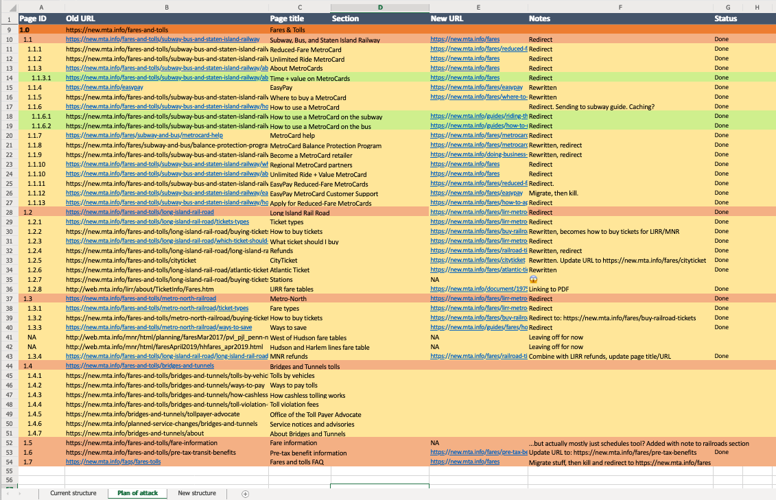
Task: Click the Page title header cell
Action: 300,19
